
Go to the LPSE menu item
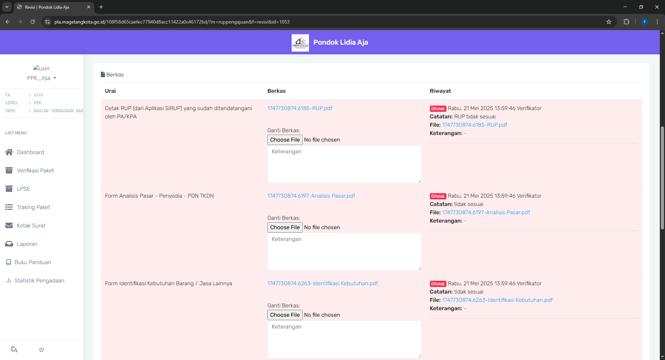coord(24,189)
